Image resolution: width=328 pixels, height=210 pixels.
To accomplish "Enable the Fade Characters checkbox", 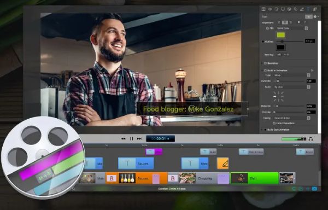I will (x=274, y=123).
